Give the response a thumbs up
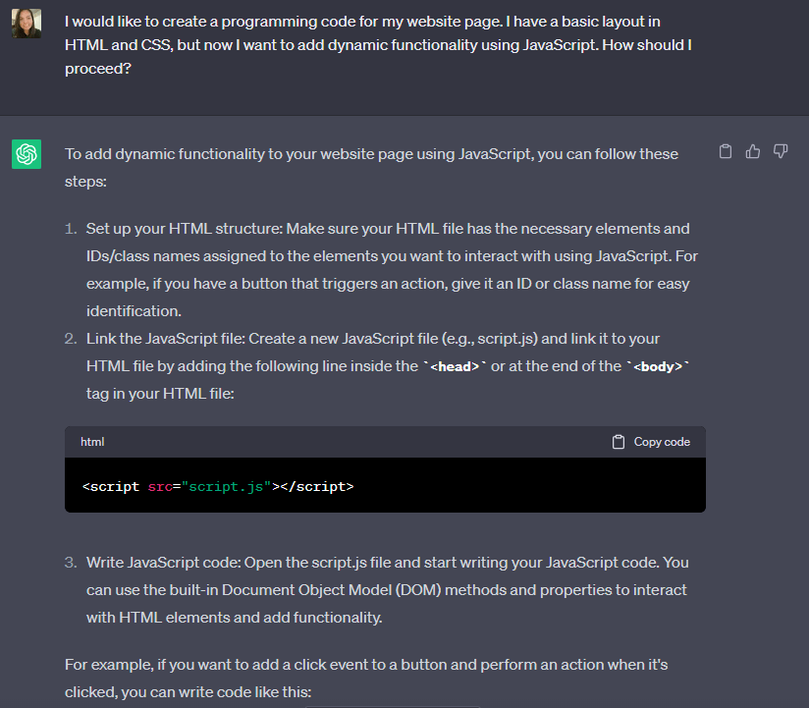809x708 pixels. (x=753, y=151)
